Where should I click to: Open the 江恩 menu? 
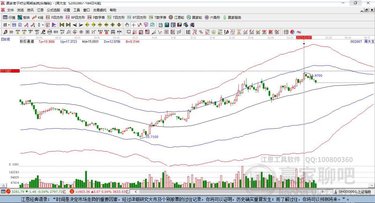(40, 10)
